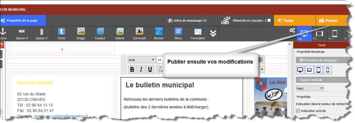Viewport: 355px width, 123px height.
Task: Add an Image element
Action: (x=81, y=33)
